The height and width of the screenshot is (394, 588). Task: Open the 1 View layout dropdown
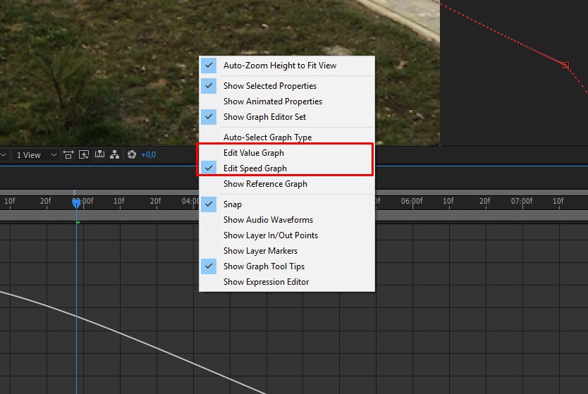(x=36, y=155)
